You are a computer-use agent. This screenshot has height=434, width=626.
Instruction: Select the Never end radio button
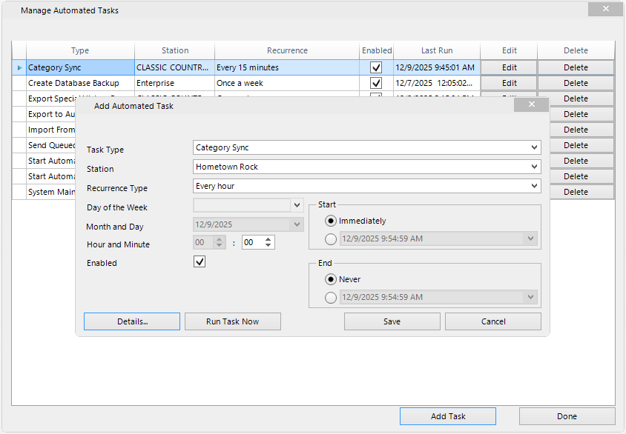point(332,279)
